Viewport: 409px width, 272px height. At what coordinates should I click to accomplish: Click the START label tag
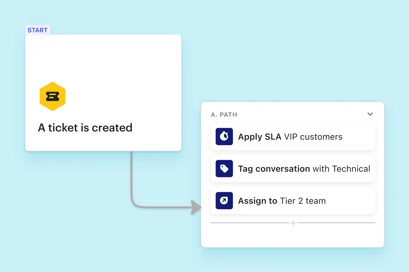(38, 30)
